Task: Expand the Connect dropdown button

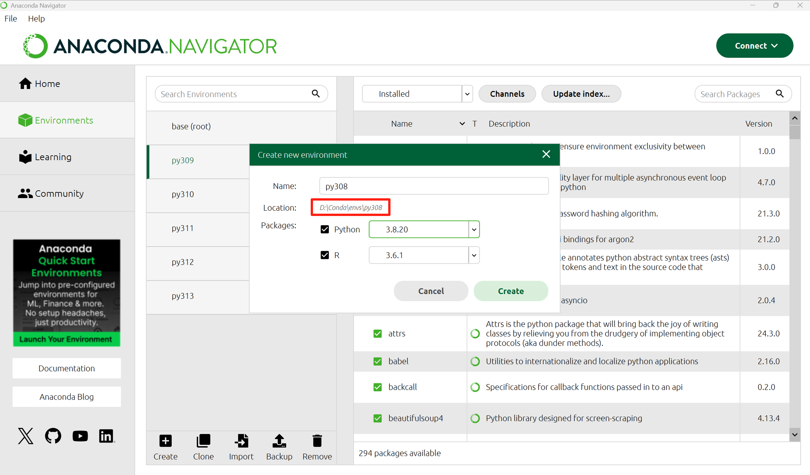Action: [x=754, y=46]
